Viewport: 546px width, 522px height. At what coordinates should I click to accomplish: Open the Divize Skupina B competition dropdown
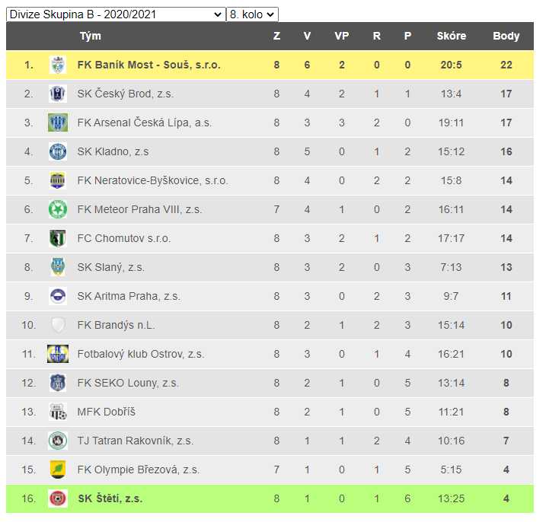click(x=116, y=14)
